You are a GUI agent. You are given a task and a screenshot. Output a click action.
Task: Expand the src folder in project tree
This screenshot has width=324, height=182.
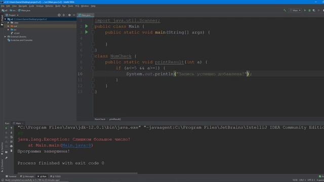(8, 29)
